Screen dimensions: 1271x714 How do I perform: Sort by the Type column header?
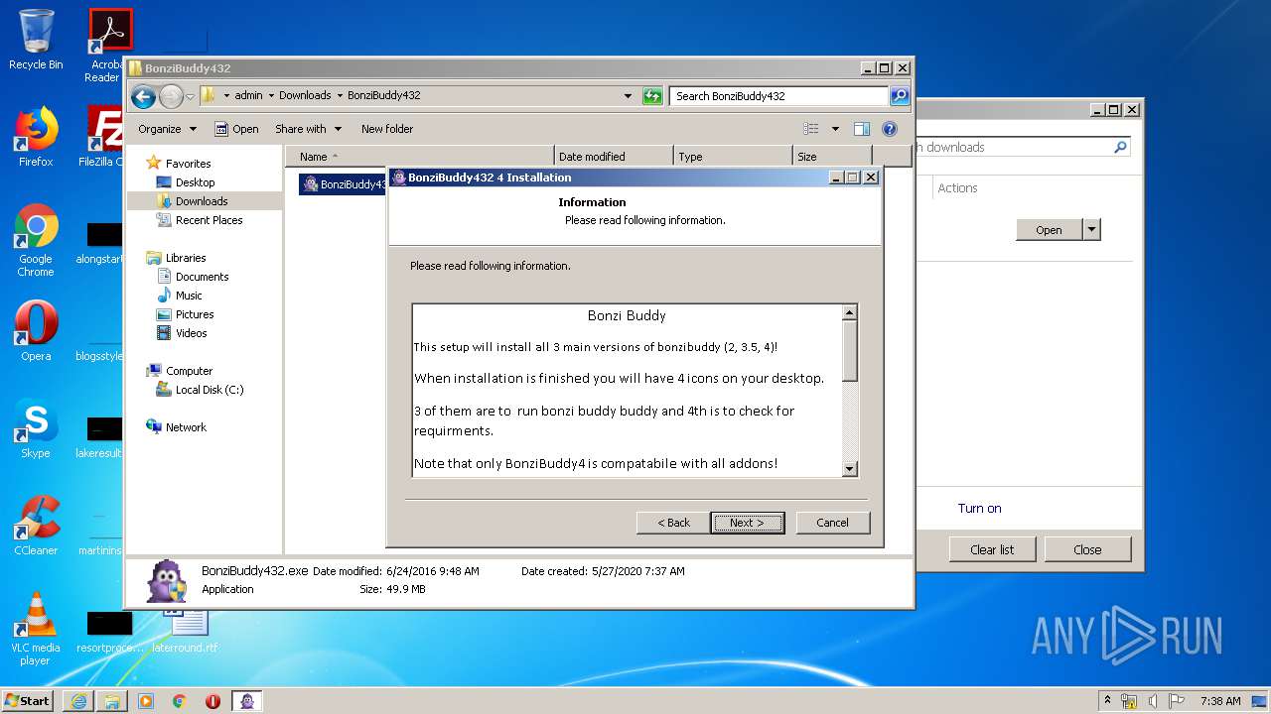pos(733,157)
